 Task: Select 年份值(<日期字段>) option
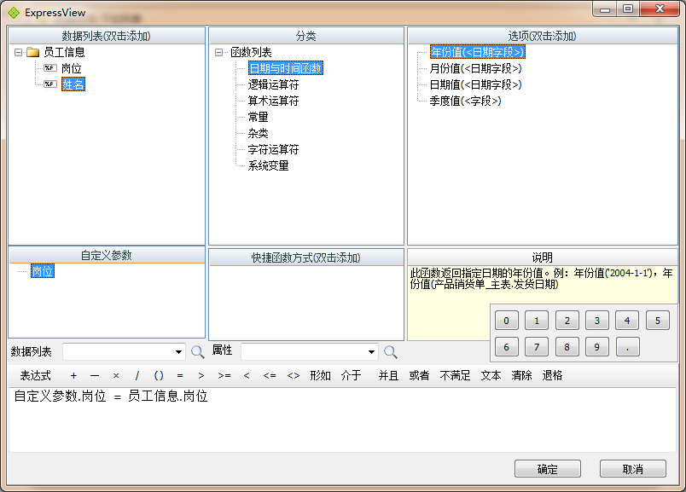(477, 52)
